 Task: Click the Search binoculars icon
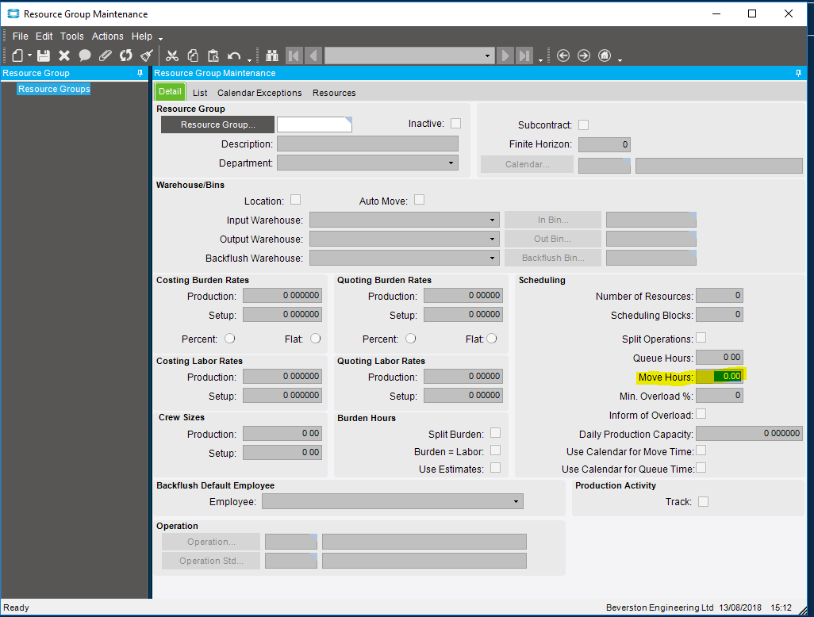pyautogui.click(x=272, y=56)
